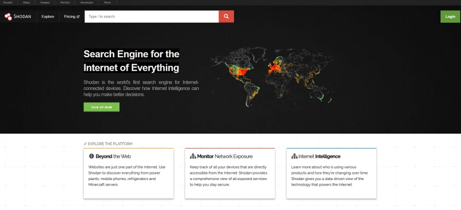The width and height of the screenshot is (461, 210).
Task: Click the SIGN UP NOW button
Action: click(x=101, y=107)
